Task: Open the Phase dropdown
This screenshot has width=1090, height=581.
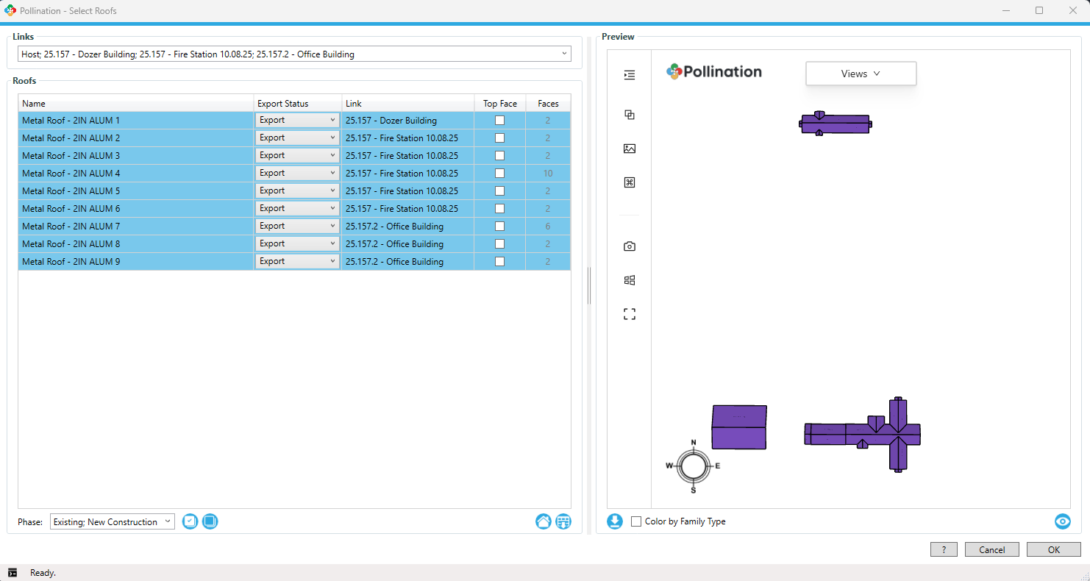Action: (x=168, y=521)
